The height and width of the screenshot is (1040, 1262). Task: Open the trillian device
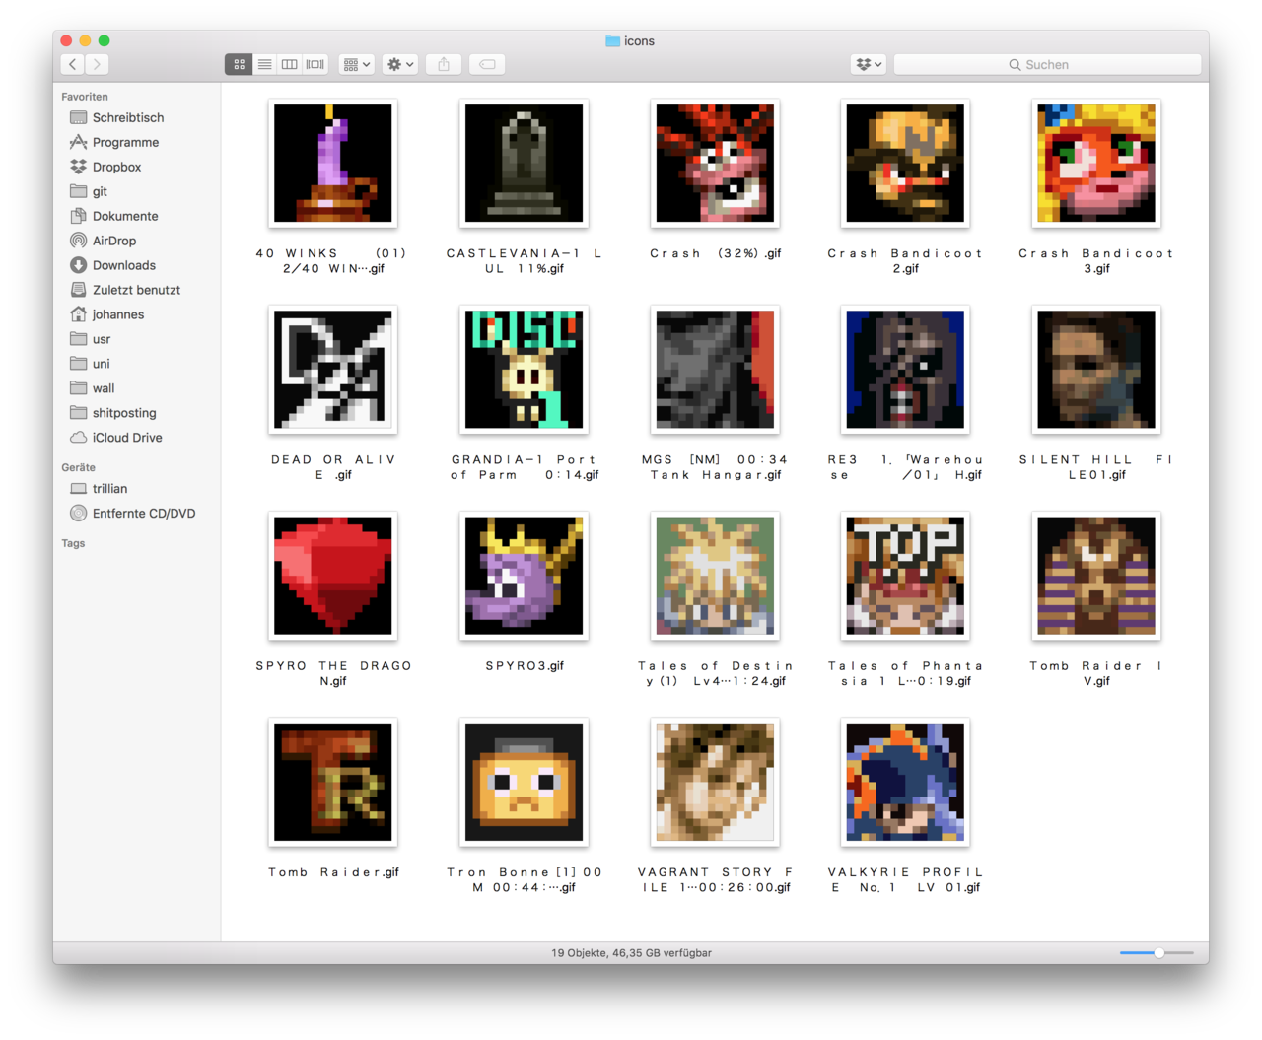(x=109, y=489)
